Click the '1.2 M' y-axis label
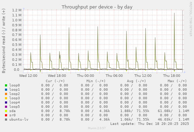 17,10
